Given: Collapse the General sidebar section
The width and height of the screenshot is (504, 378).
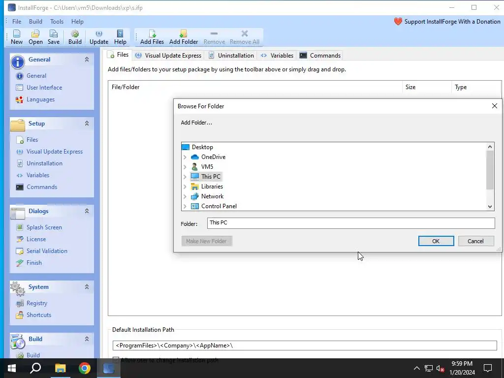Looking at the screenshot, I should (87, 60).
